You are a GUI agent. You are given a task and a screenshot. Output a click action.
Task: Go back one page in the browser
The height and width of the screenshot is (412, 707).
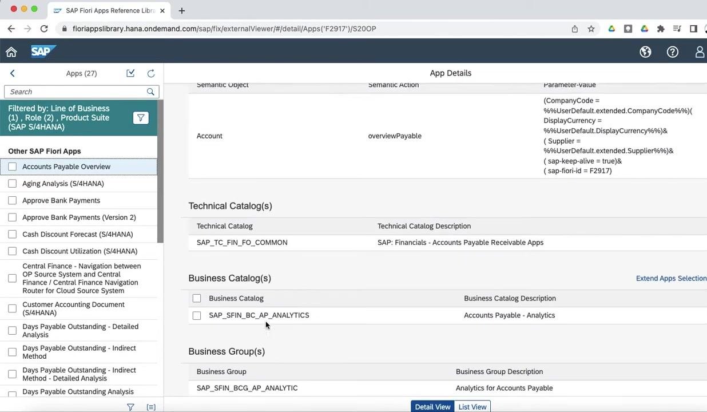(x=11, y=29)
